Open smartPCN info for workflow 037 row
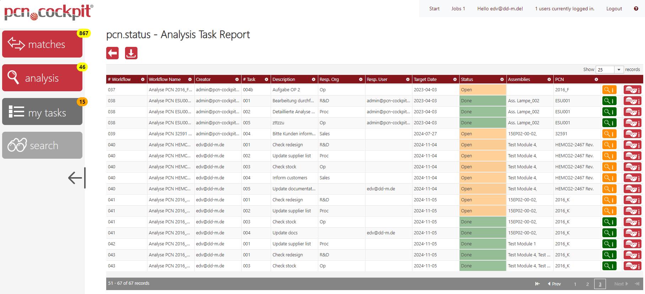 (x=632, y=90)
